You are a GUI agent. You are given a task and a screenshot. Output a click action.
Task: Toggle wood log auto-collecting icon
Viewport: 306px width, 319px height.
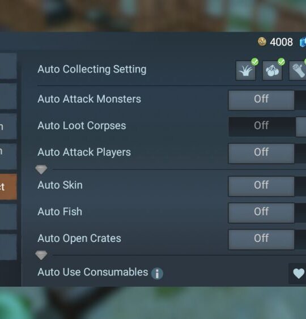tap(298, 71)
